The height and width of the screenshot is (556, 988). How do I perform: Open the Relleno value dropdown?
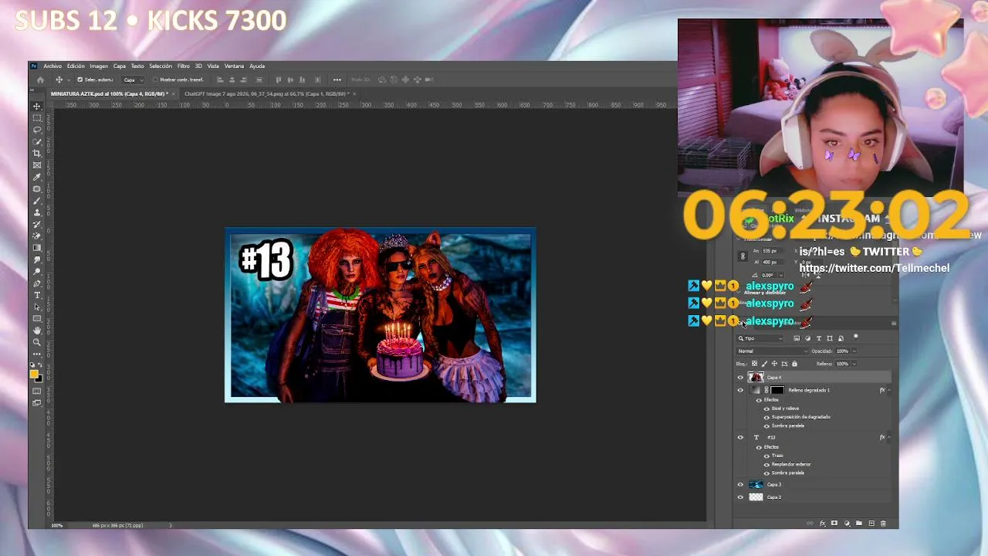click(854, 364)
